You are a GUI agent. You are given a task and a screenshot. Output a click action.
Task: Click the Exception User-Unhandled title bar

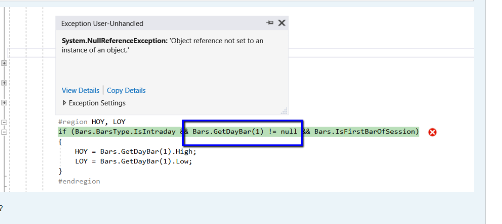(172, 23)
